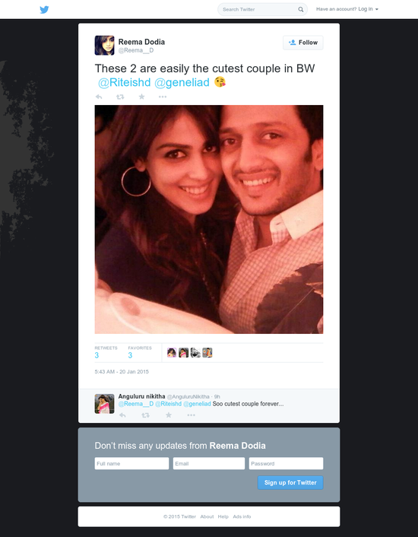Favorite Anguluru nikitha's reply
The image size is (418, 537).
168,415
